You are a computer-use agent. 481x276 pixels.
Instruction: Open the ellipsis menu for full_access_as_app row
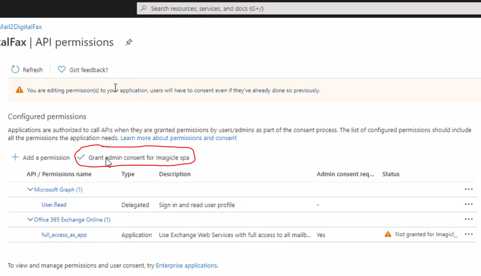468,234
